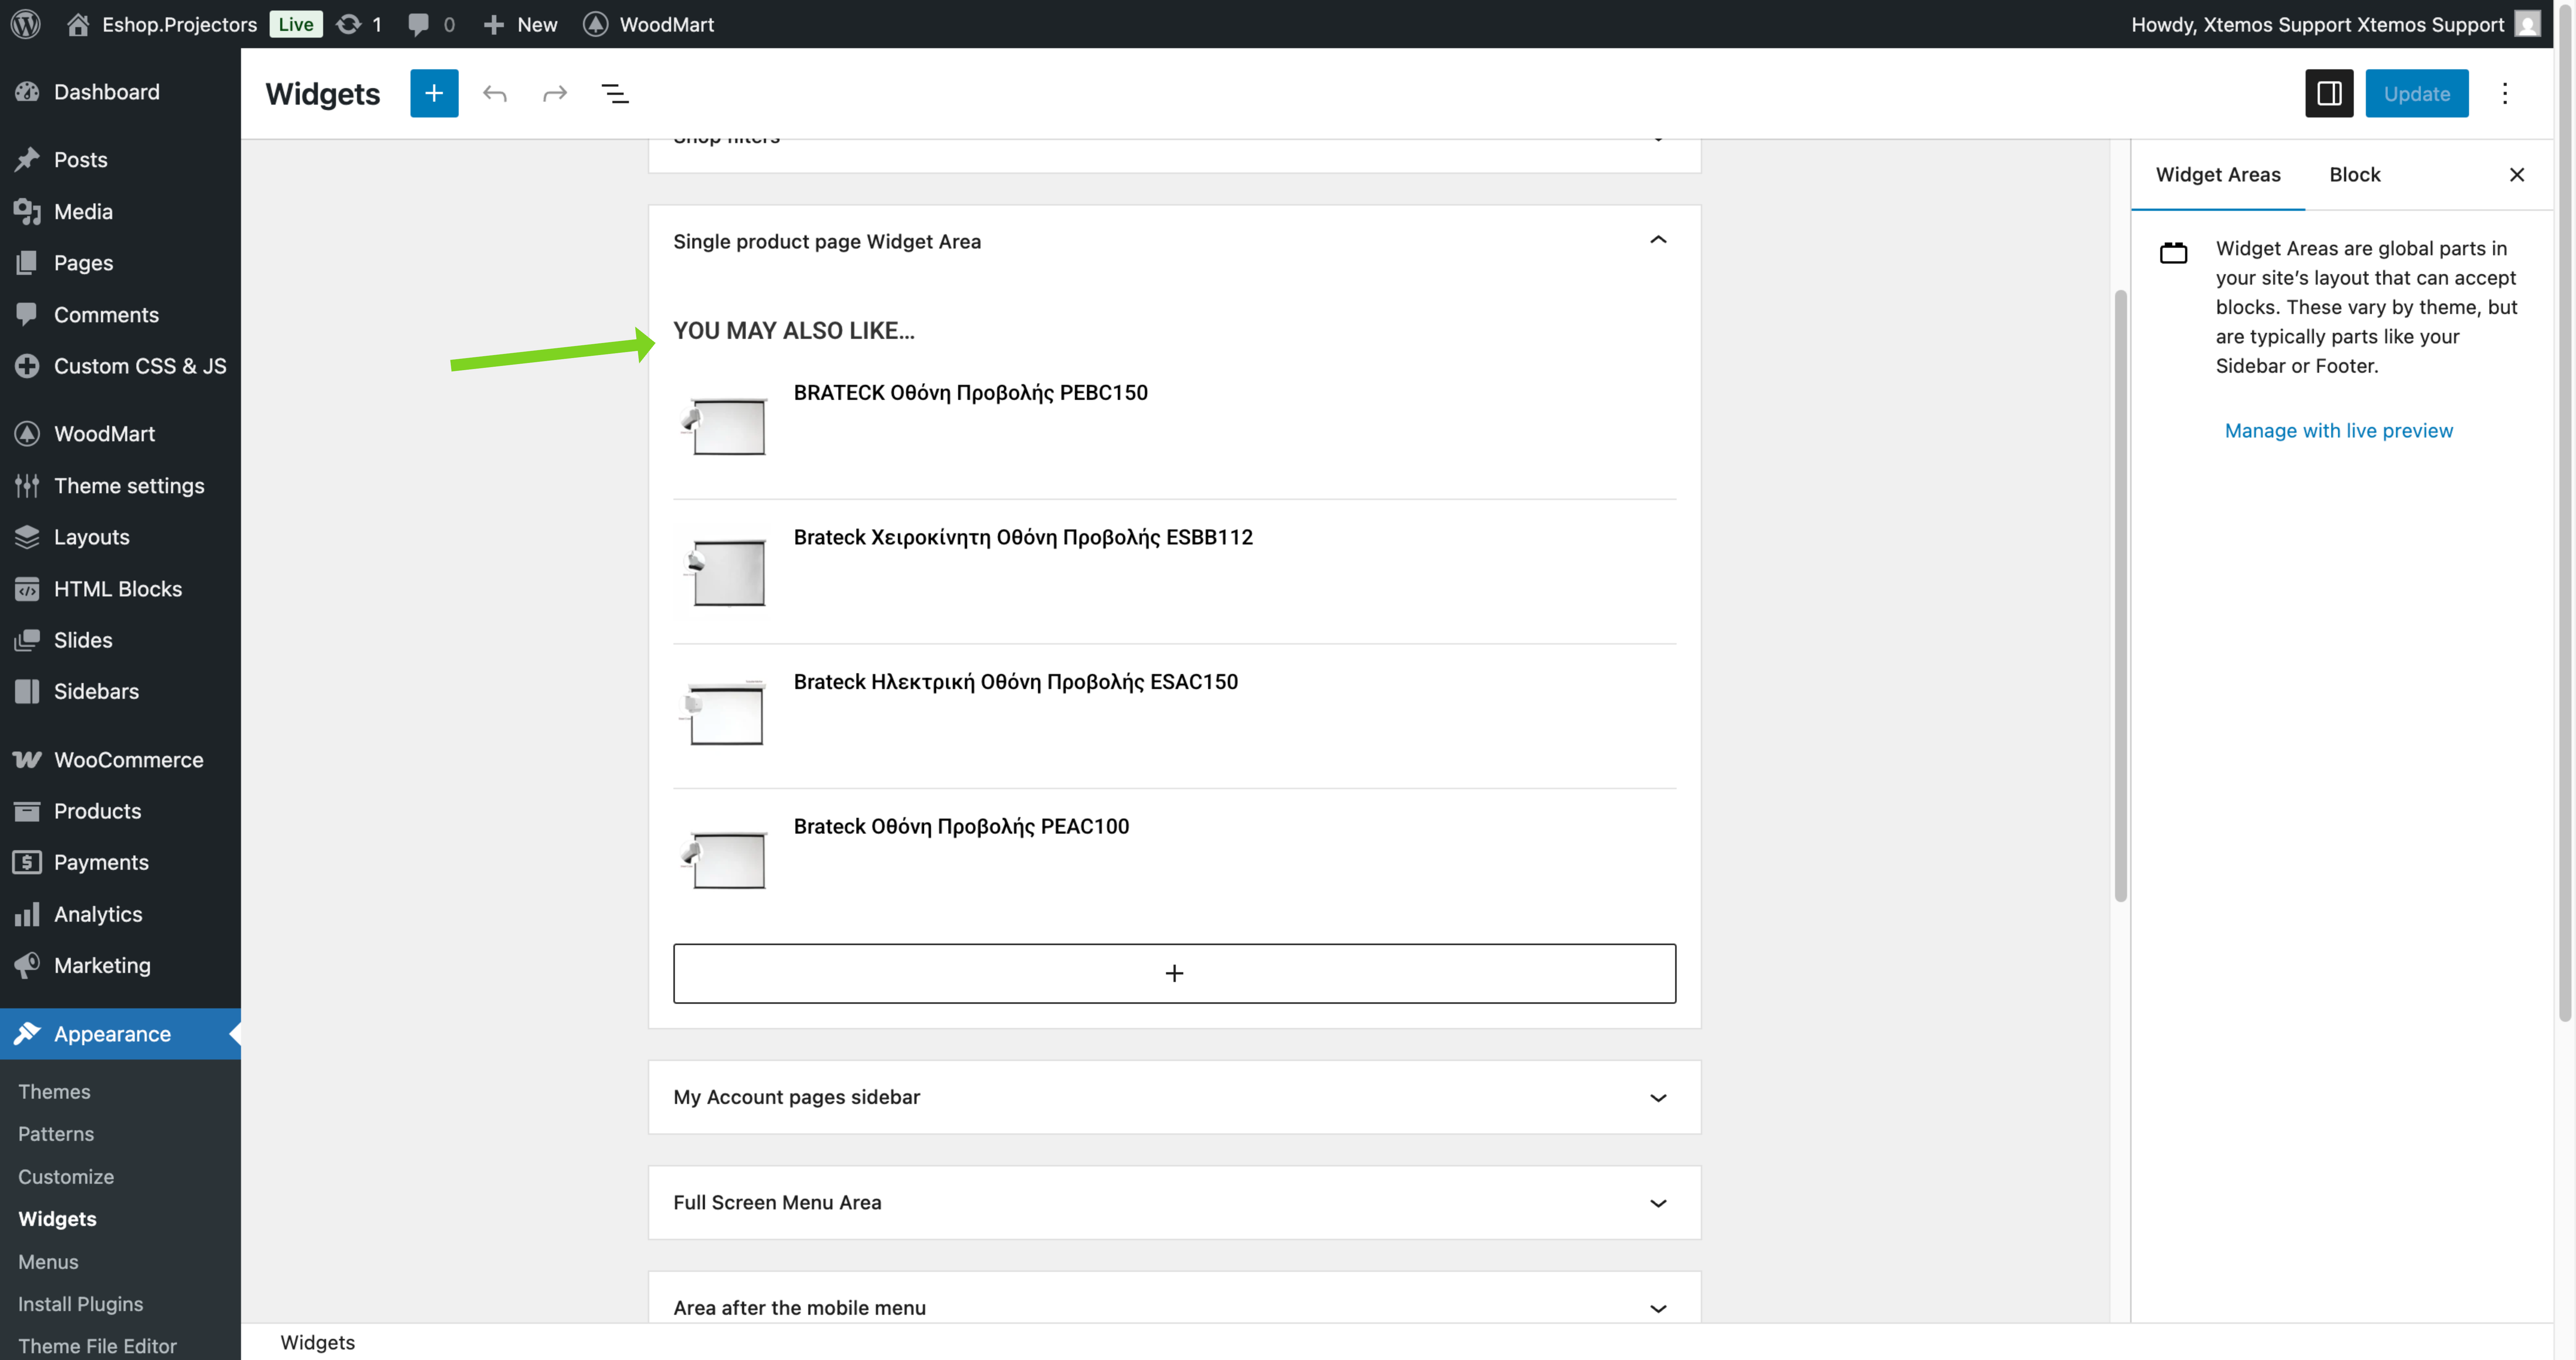Open Custom CSS & JS menu

[140, 366]
